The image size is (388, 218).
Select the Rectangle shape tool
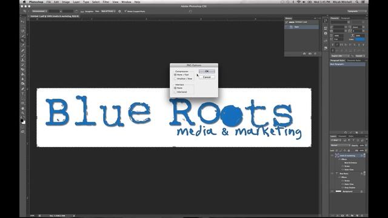pos(23,104)
